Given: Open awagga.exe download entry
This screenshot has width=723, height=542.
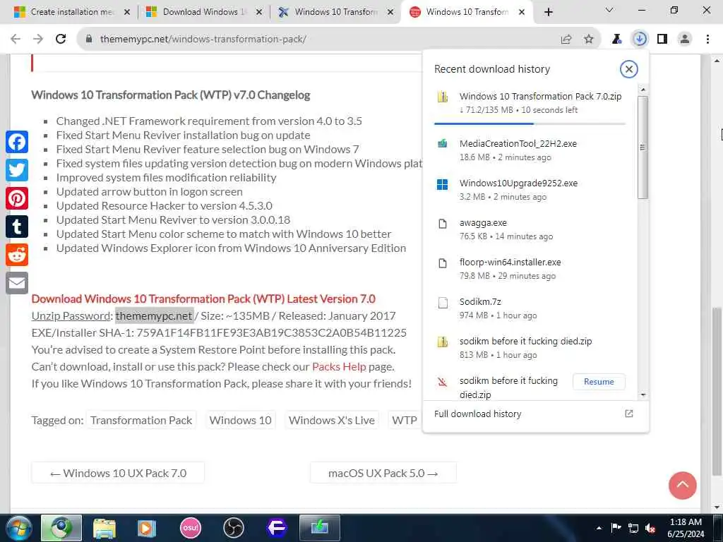Looking at the screenshot, I should pos(530,229).
